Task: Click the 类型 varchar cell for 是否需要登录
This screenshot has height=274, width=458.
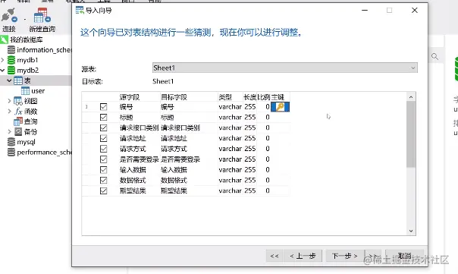Action: 231,159
